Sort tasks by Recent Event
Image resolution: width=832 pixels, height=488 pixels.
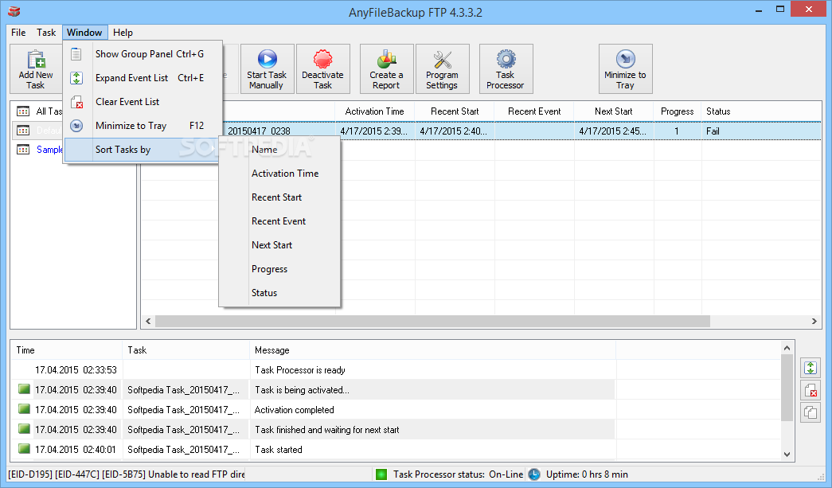point(279,221)
